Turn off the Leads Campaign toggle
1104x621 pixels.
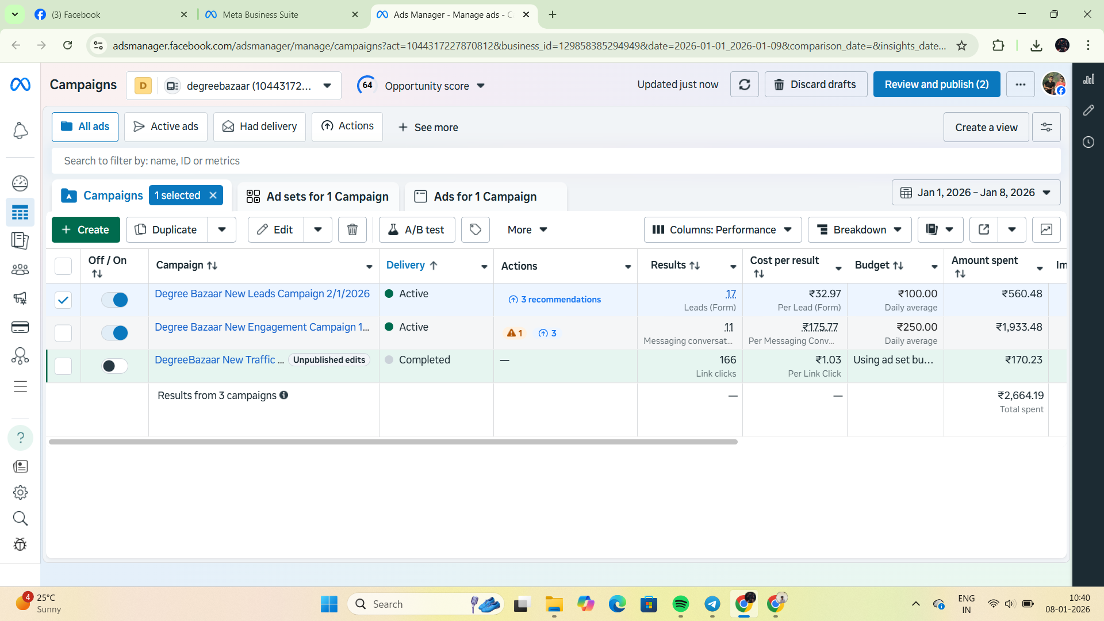click(x=114, y=300)
